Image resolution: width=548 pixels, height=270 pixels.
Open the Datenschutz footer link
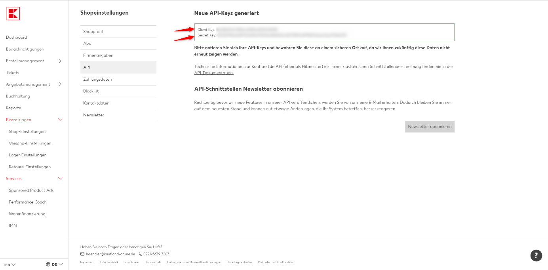click(153, 262)
